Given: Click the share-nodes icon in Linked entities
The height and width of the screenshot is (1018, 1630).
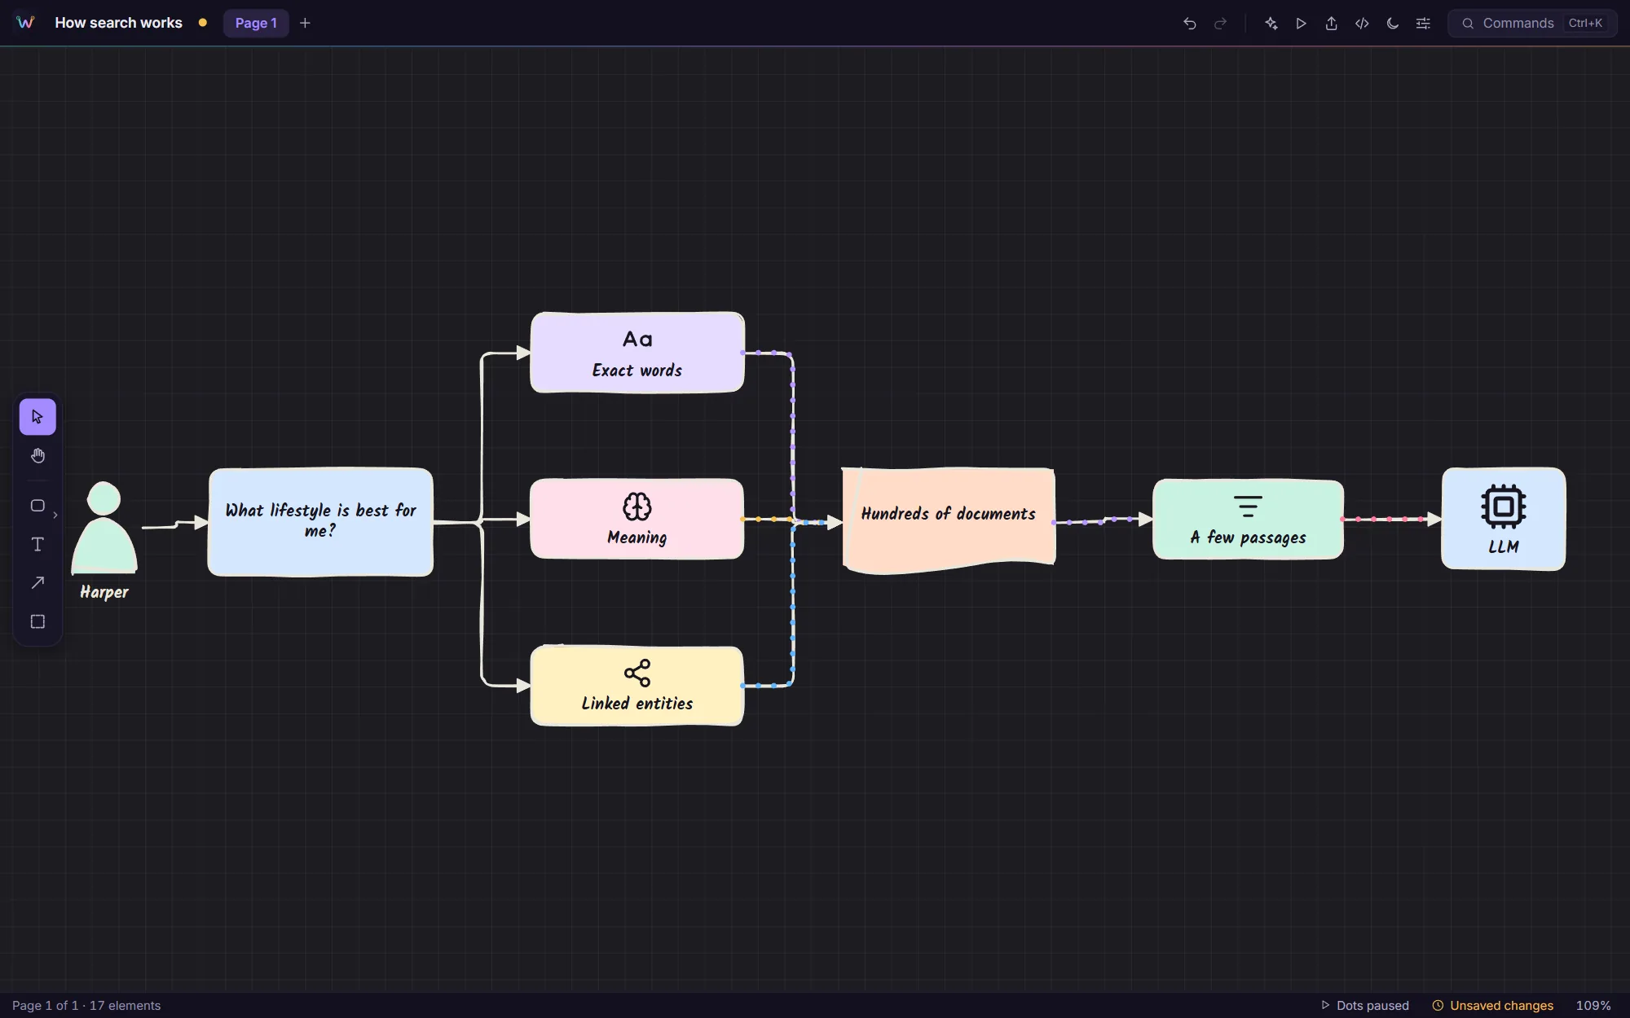Looking at the screenshot, I should (x=637, y=674).
